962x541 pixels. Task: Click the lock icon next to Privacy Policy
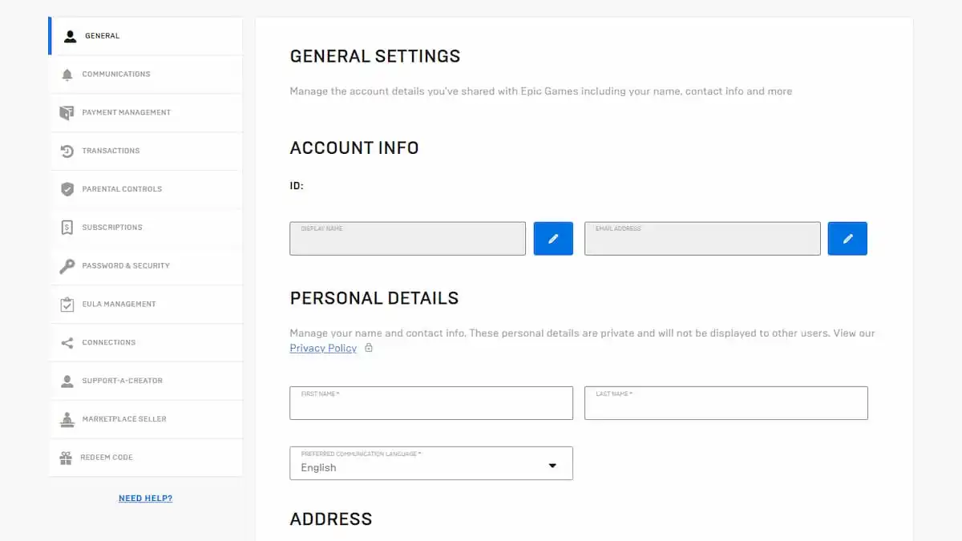(x=369, y=348)
